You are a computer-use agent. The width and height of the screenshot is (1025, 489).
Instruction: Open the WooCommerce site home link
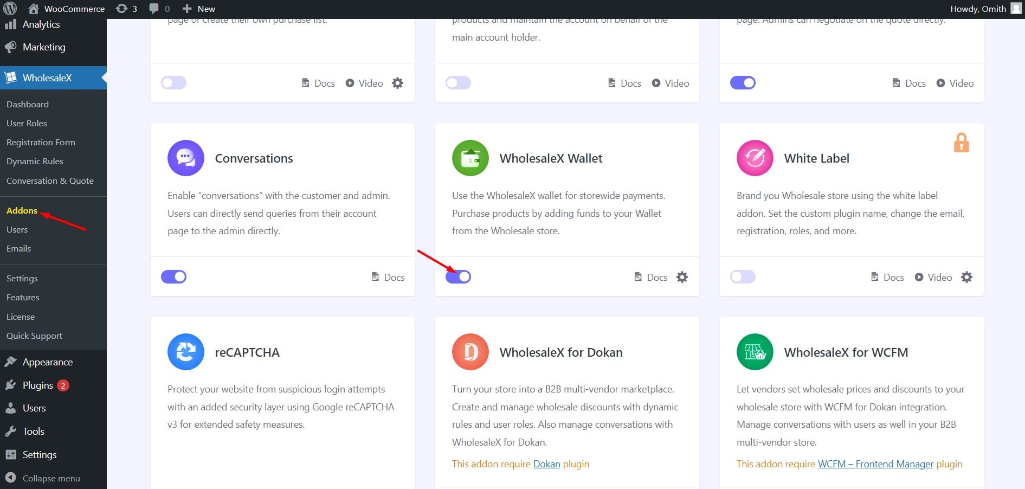click(66, 9)
